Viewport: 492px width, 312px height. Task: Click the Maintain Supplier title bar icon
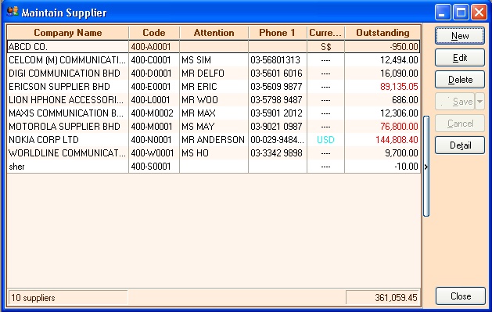tap(13, 12)
